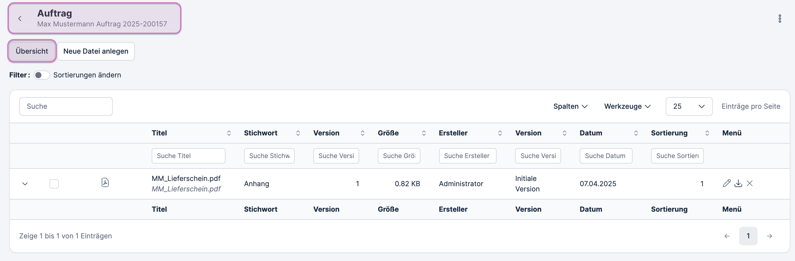Click page number 1 button
The width and height of the screenshot is (795, 261).
pyautogui.click(x=748, y=236)
